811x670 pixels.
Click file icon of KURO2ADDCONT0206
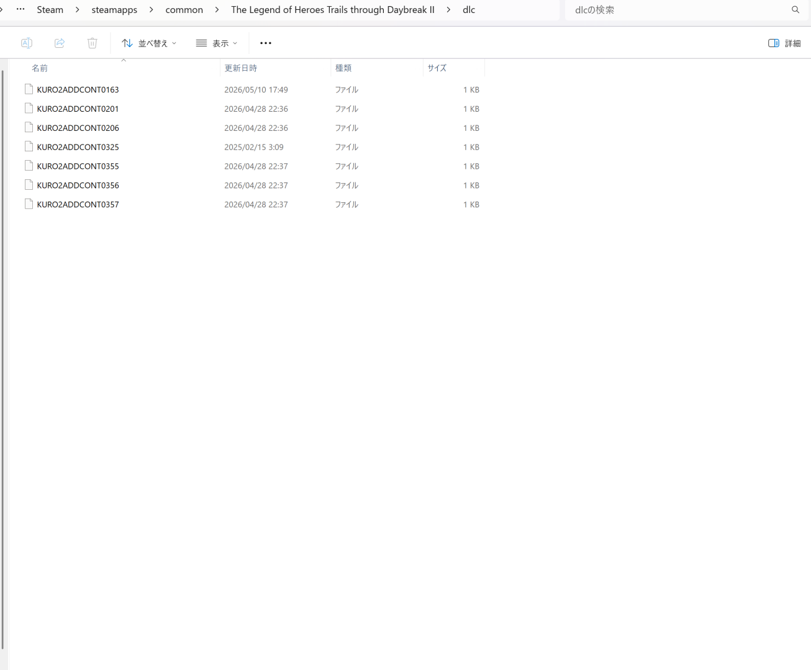pyautogui.click(x=29, y=127)
